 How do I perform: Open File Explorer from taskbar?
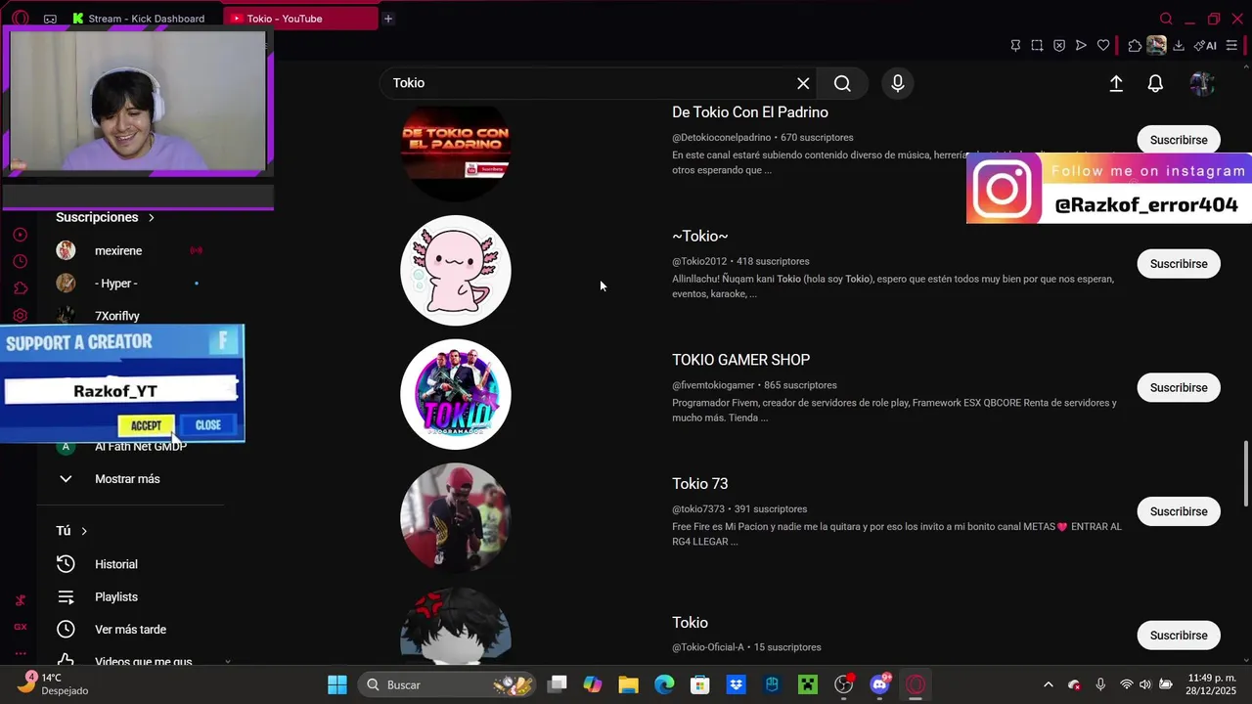point(628,684)
